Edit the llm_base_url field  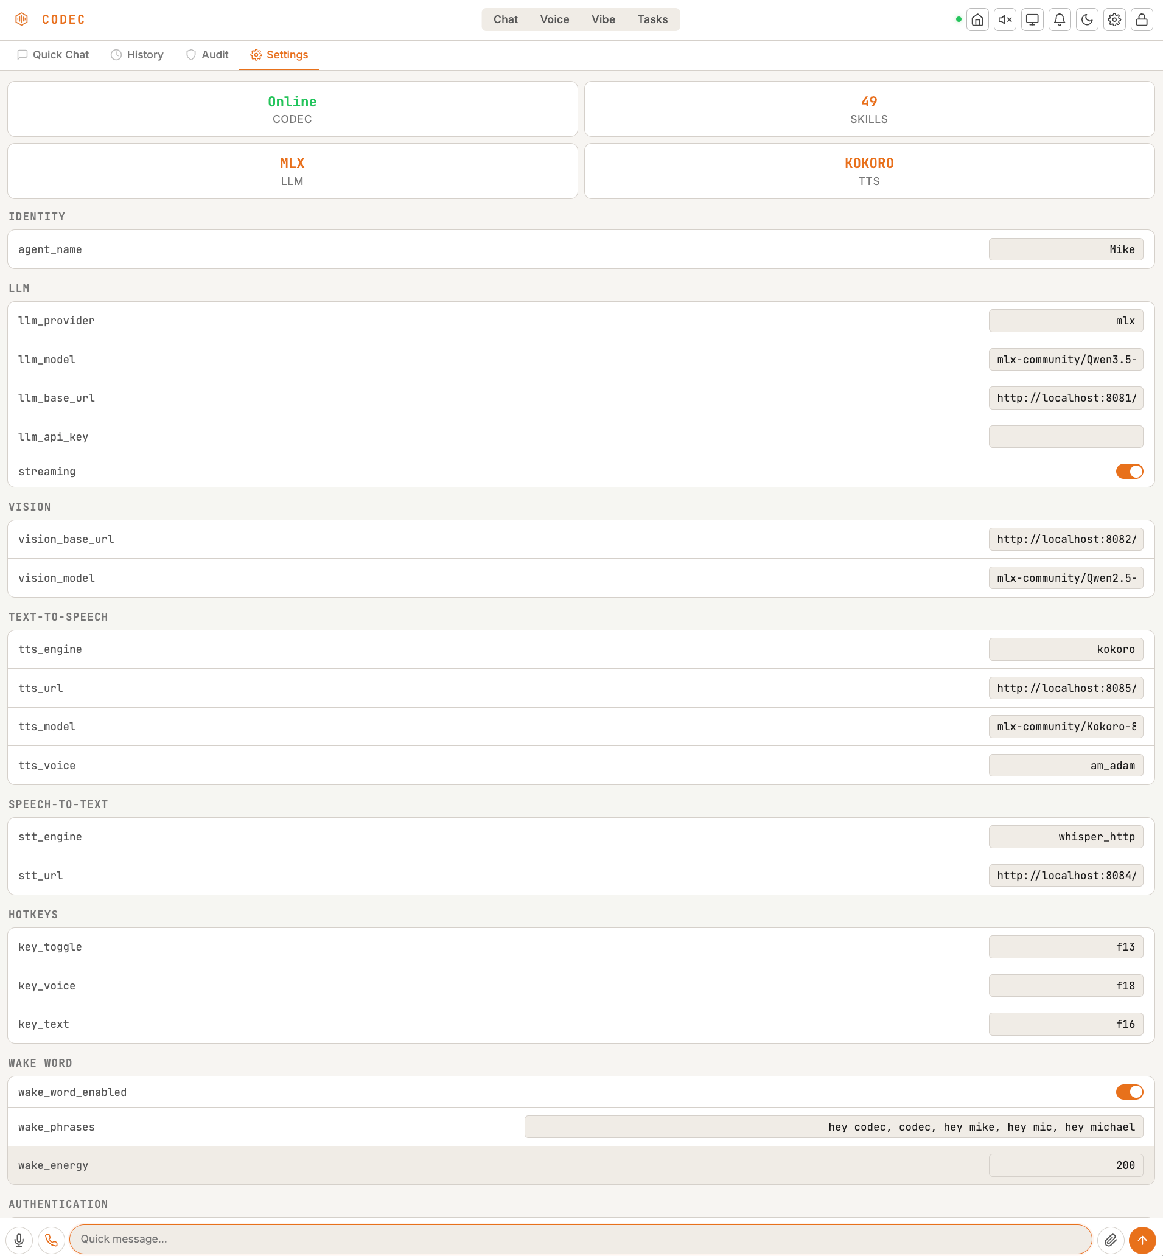[x=1066, y=398]
